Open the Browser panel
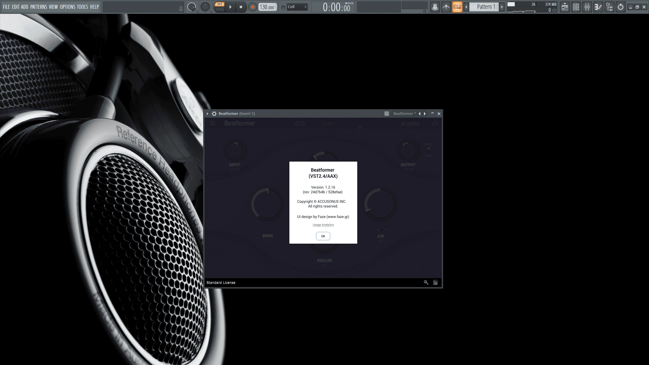 tap(609, 7)
